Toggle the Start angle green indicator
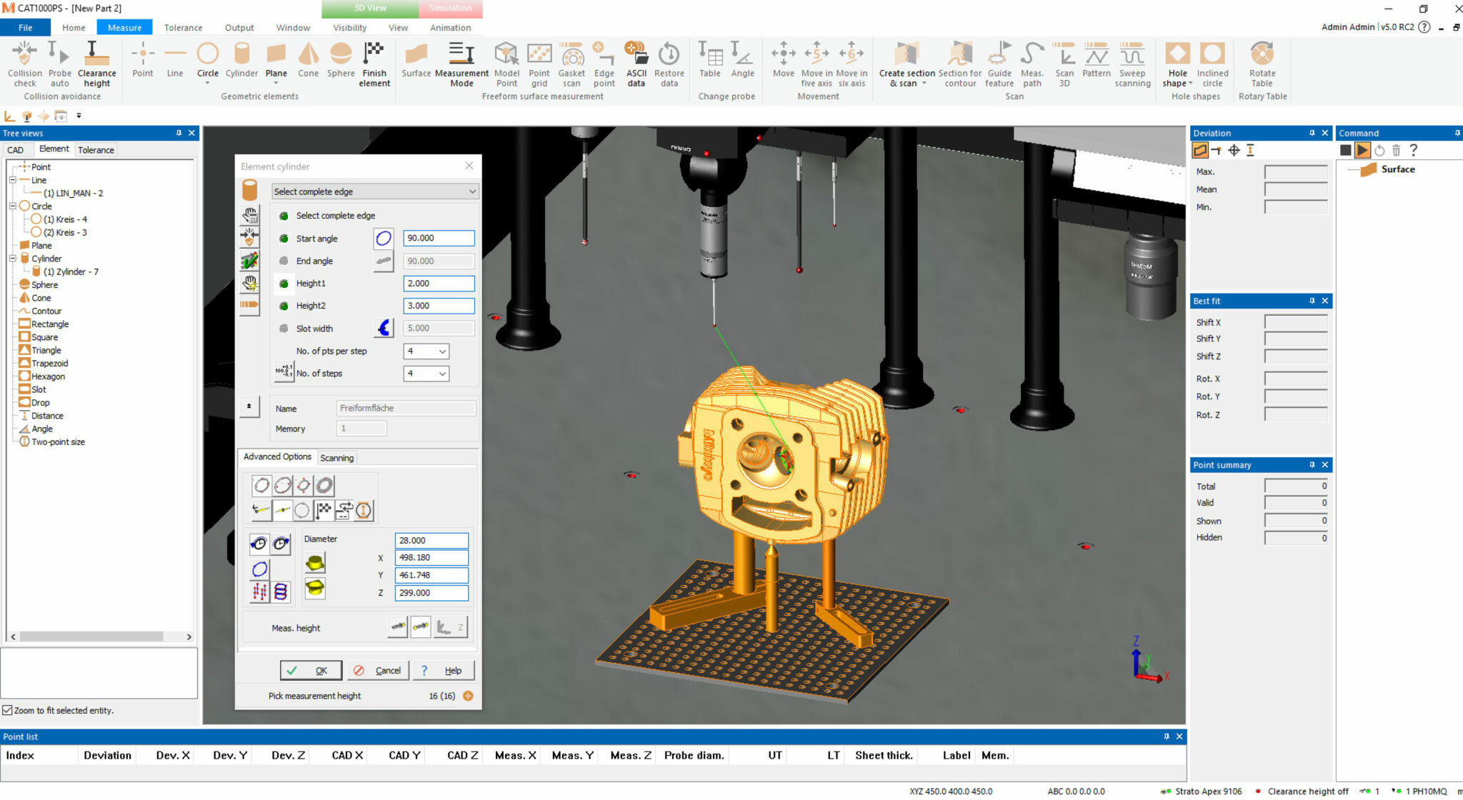Viewport: 1463px width, 800px height. (284, 239)
